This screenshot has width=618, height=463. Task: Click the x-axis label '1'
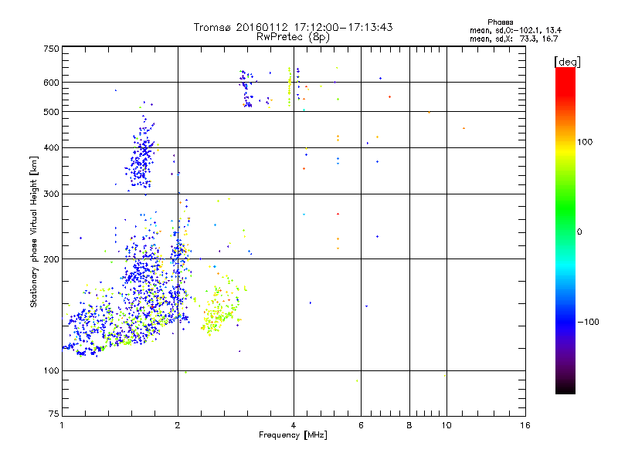62,425
